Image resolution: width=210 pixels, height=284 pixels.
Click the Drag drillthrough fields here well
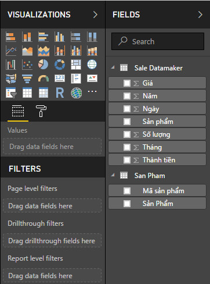(x=52, y=240)
